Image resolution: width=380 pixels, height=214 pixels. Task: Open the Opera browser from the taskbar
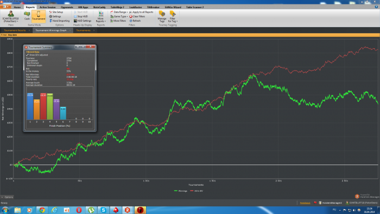(79, 210)
